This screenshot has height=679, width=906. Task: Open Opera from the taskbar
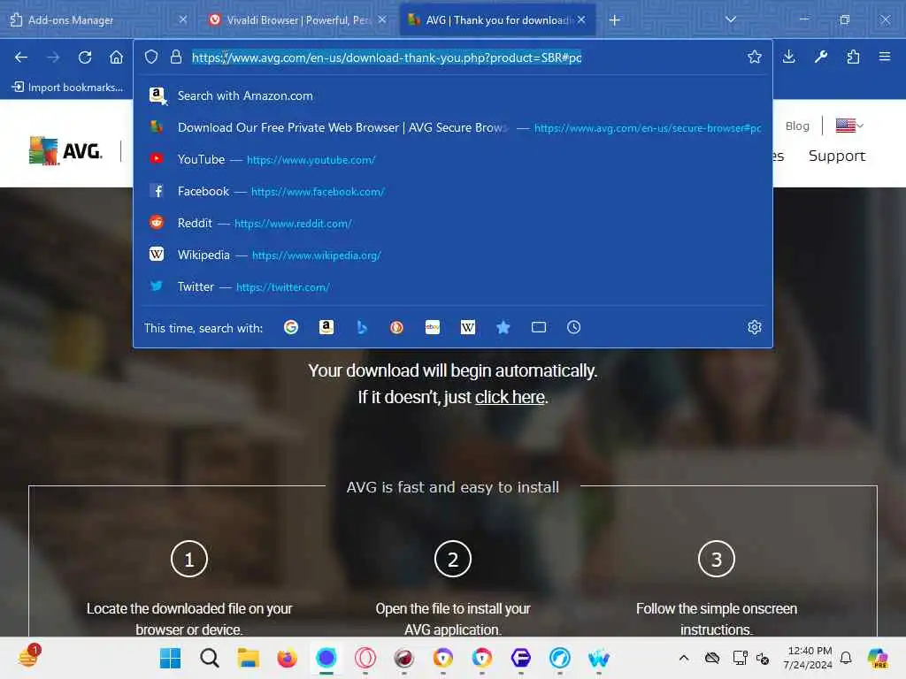365,658
